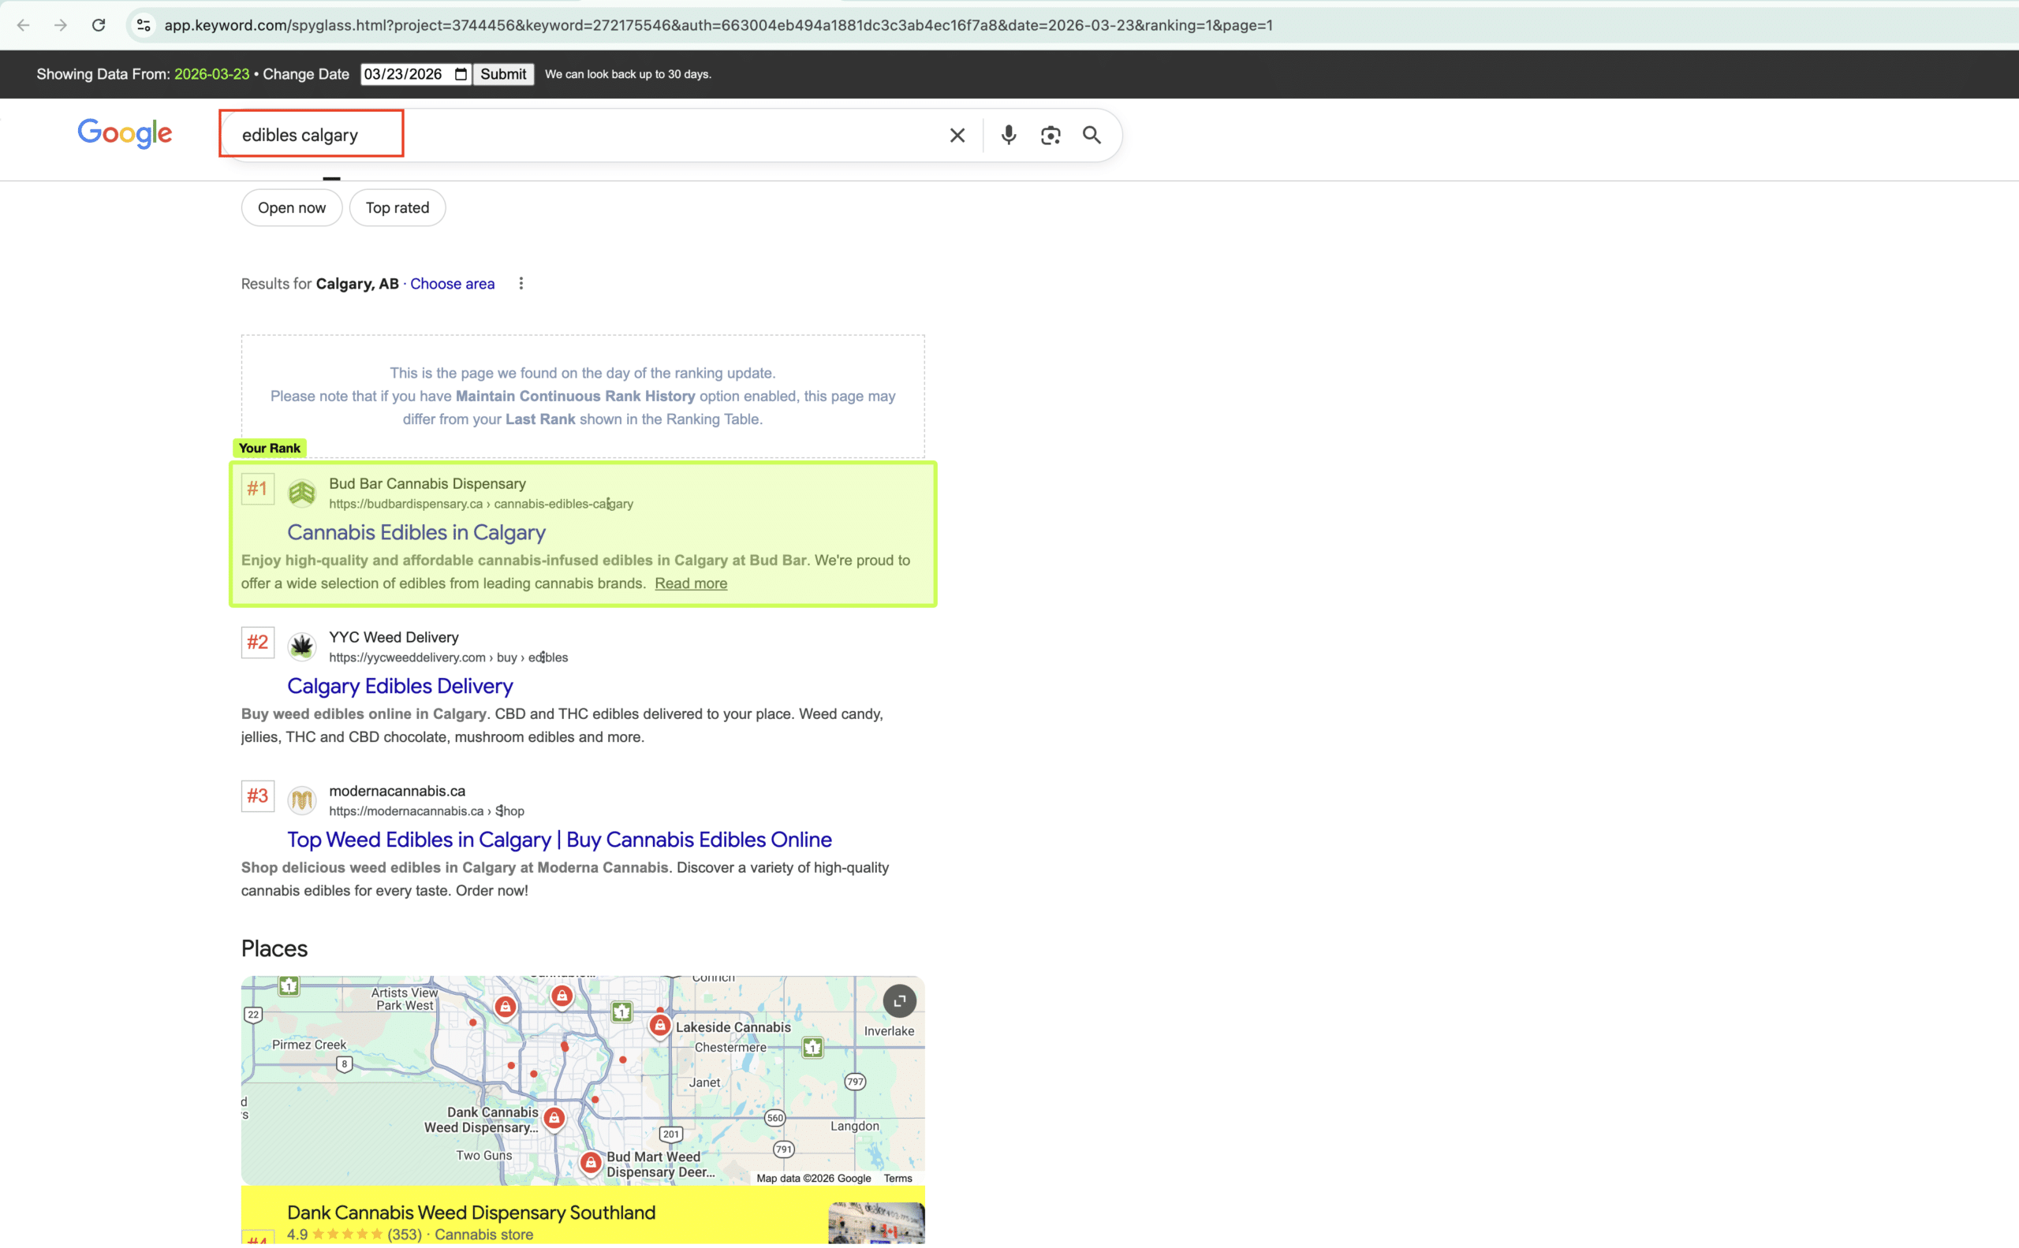This screenshot has height=1248, width=2019.
Task: Toggle the Top rated filter chip
Action: coord(397,208)
